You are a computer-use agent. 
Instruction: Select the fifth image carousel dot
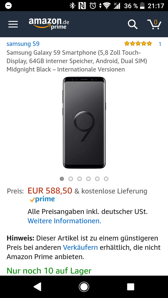pos(97,179)
